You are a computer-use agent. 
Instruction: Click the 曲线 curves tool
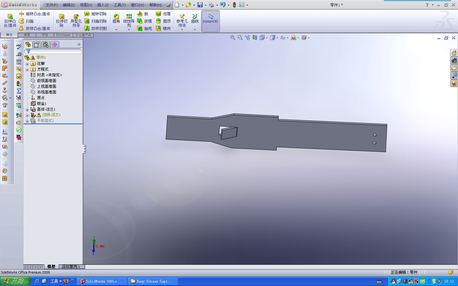pos(195,19)
